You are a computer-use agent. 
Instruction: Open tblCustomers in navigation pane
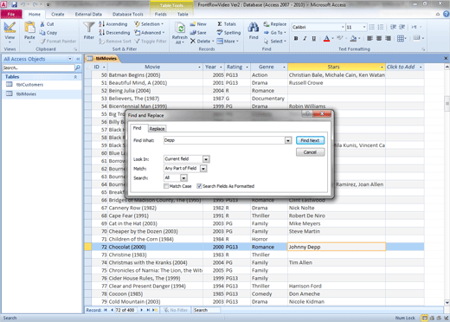(29, 85)
